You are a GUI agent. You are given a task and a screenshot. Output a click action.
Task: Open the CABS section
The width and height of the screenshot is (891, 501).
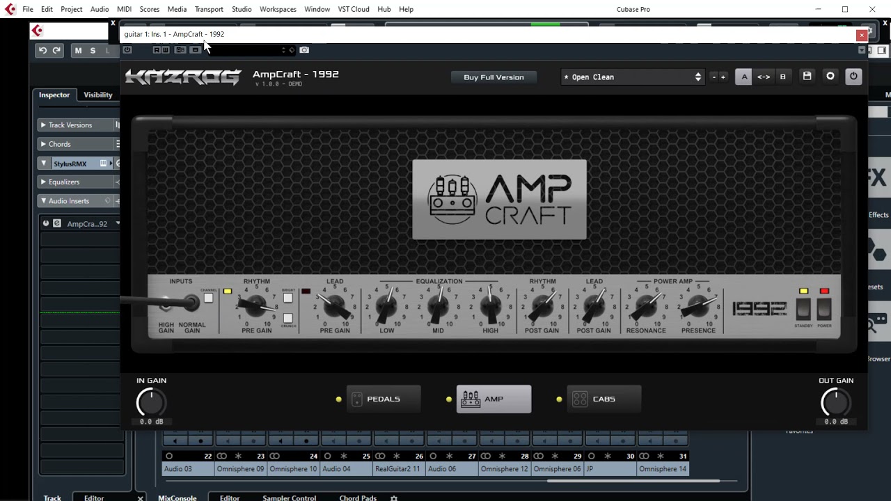[604, 399]
